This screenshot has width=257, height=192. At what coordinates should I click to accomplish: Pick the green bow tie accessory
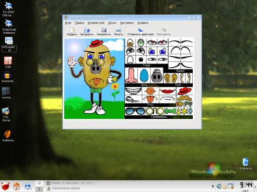point(170,111)
